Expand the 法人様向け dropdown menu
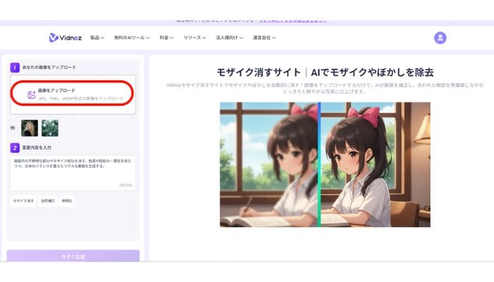The image size is (494, 282). tap(229, 38)
